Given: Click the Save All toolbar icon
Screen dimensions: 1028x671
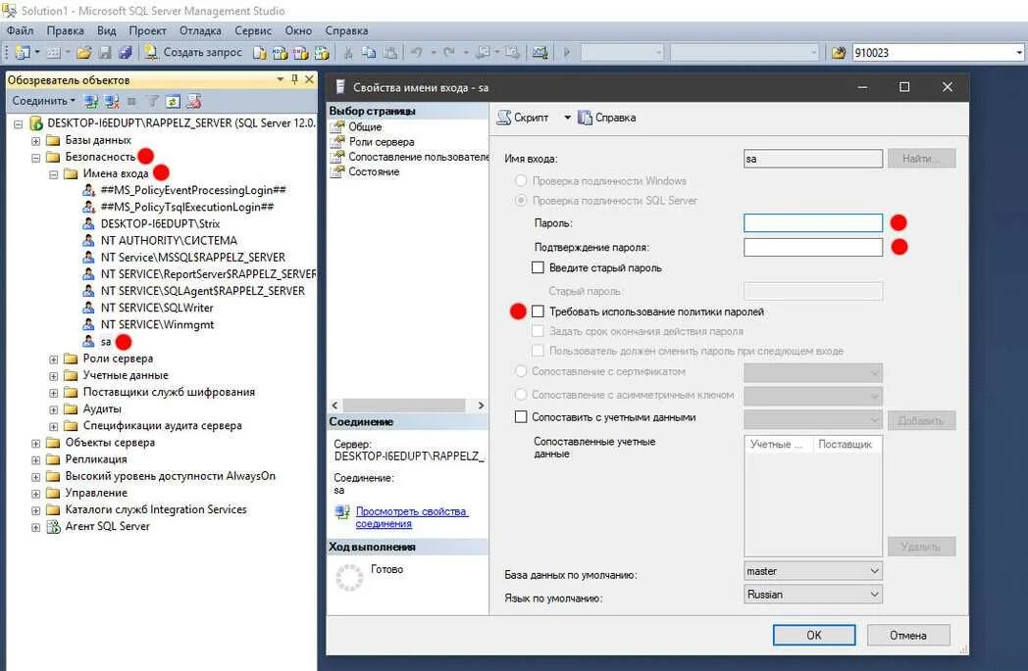Looking at the screenshot, I should click(x=126, y=52).
